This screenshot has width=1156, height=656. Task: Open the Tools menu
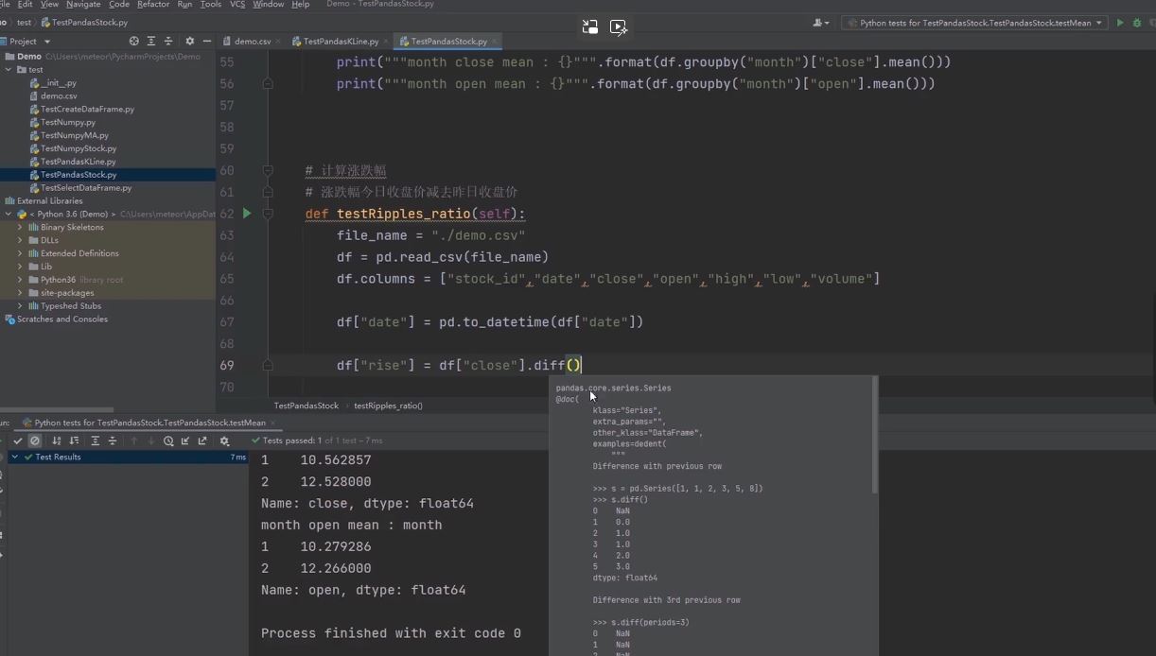tap(211, 5)
